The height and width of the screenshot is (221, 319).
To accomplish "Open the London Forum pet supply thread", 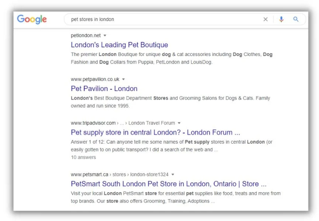I will (156, 132).
